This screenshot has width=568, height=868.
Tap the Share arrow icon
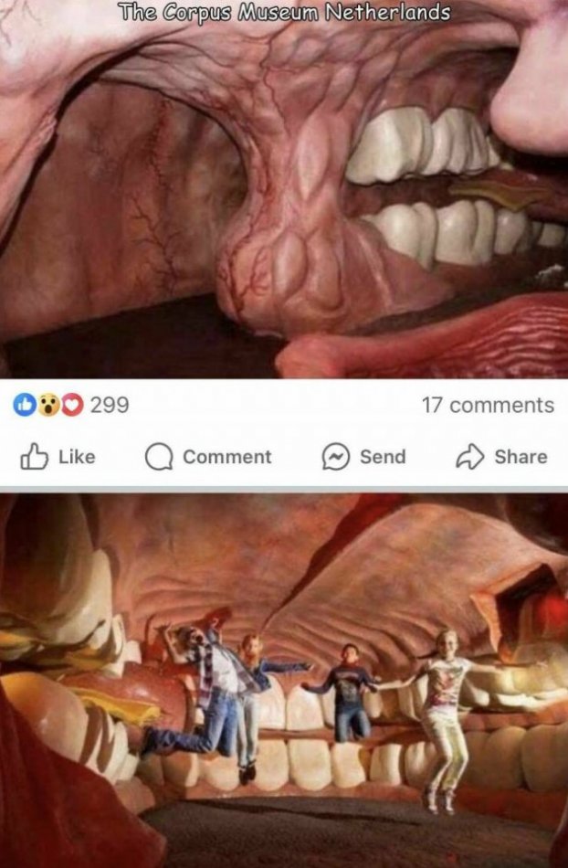[469, 457]
